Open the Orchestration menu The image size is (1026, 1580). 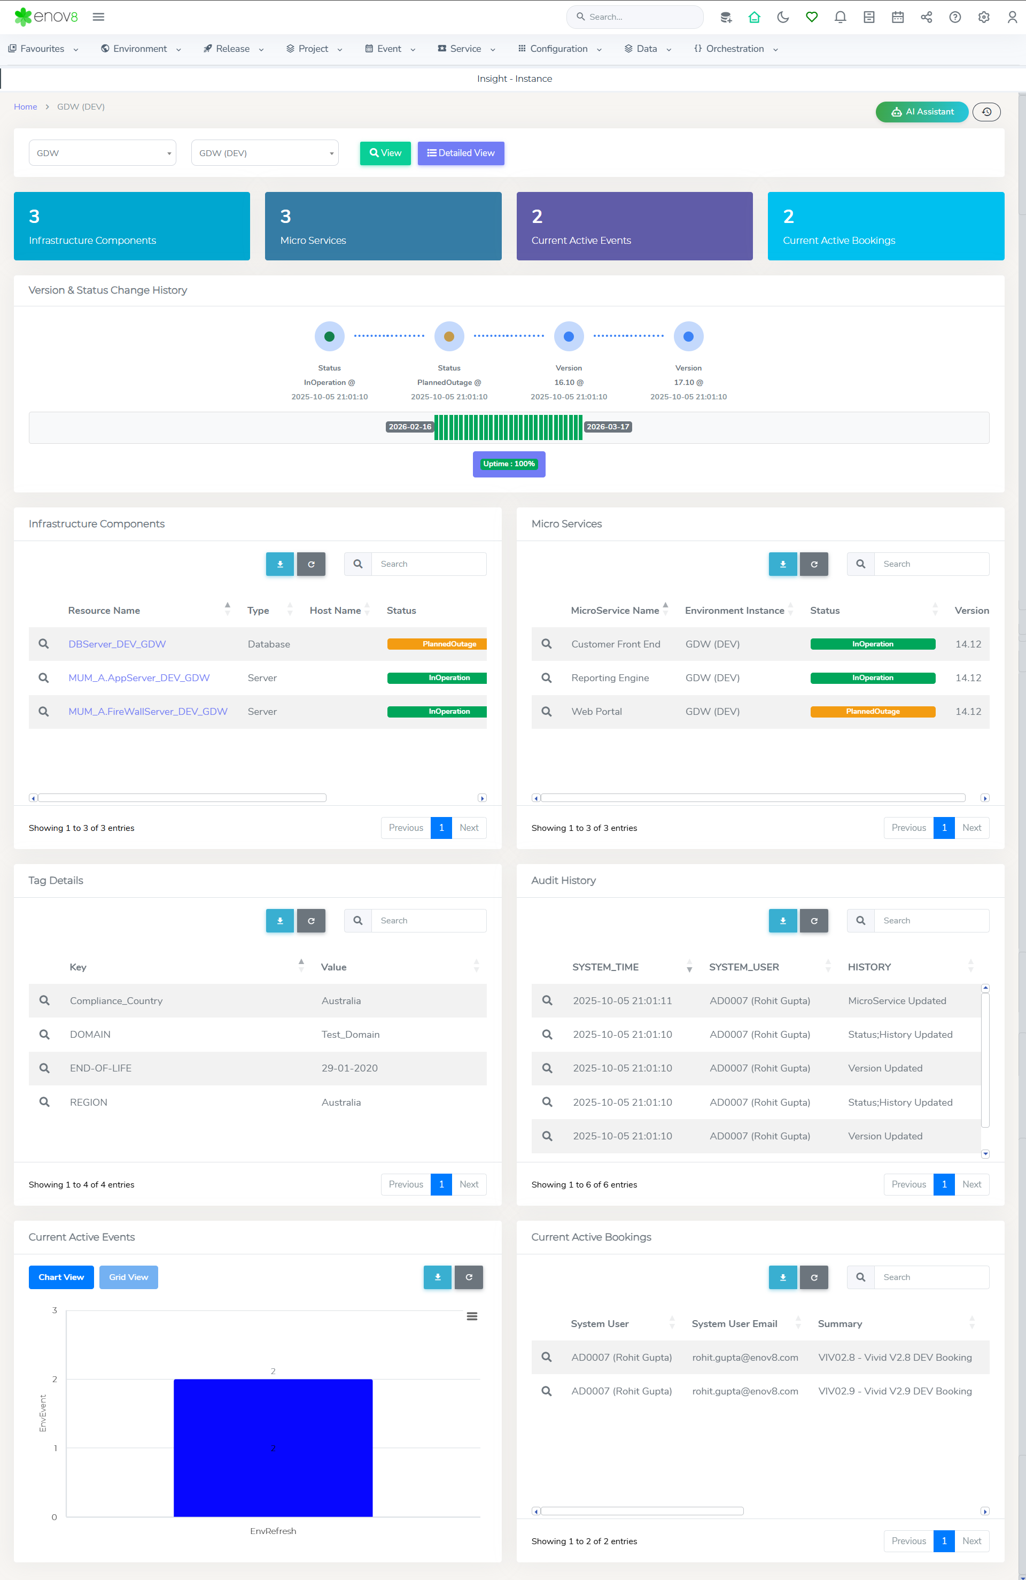click(735, 49)
